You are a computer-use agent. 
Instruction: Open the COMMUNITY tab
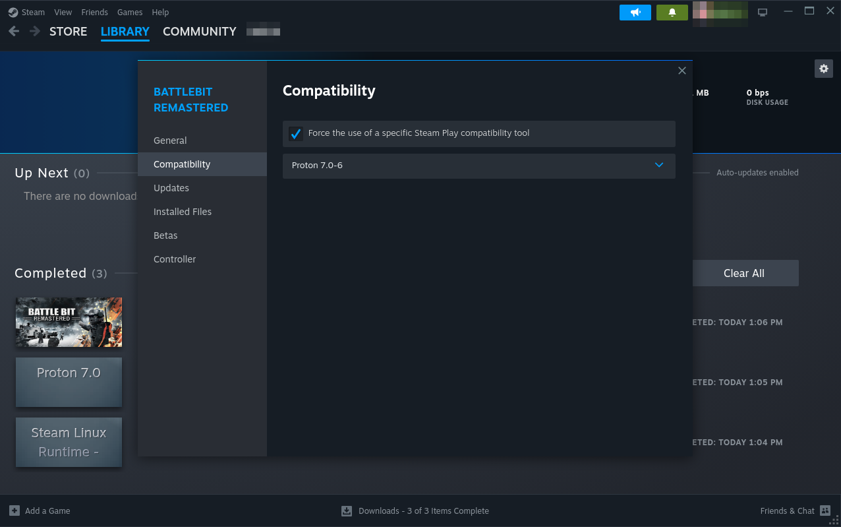pos(199,31)
